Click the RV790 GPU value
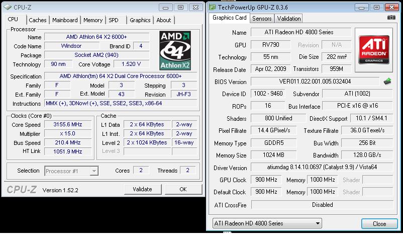The height and width of the screenshot is (236, 403). pos(271,44)
